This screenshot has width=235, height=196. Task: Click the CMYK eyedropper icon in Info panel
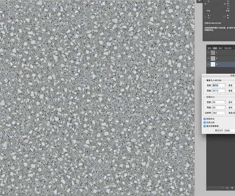click(225, 4)
